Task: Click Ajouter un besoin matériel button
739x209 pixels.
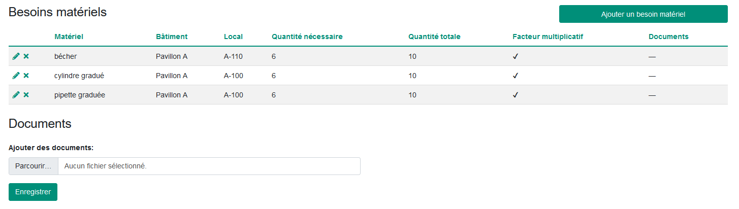Action: point(643,14)
